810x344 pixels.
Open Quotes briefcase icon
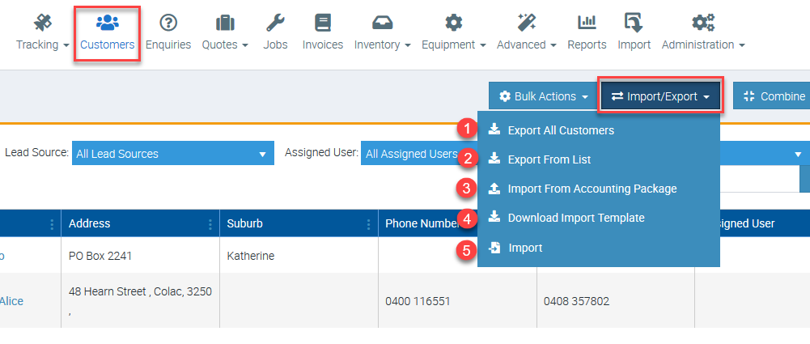(x=225, y=23)
